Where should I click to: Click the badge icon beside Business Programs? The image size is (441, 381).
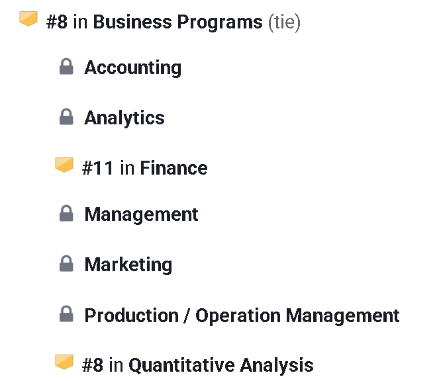pos(28,19)
